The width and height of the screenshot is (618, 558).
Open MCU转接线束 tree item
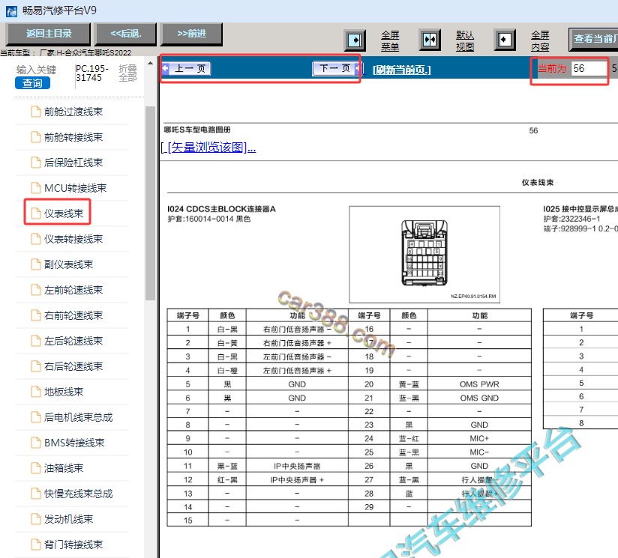75,188
